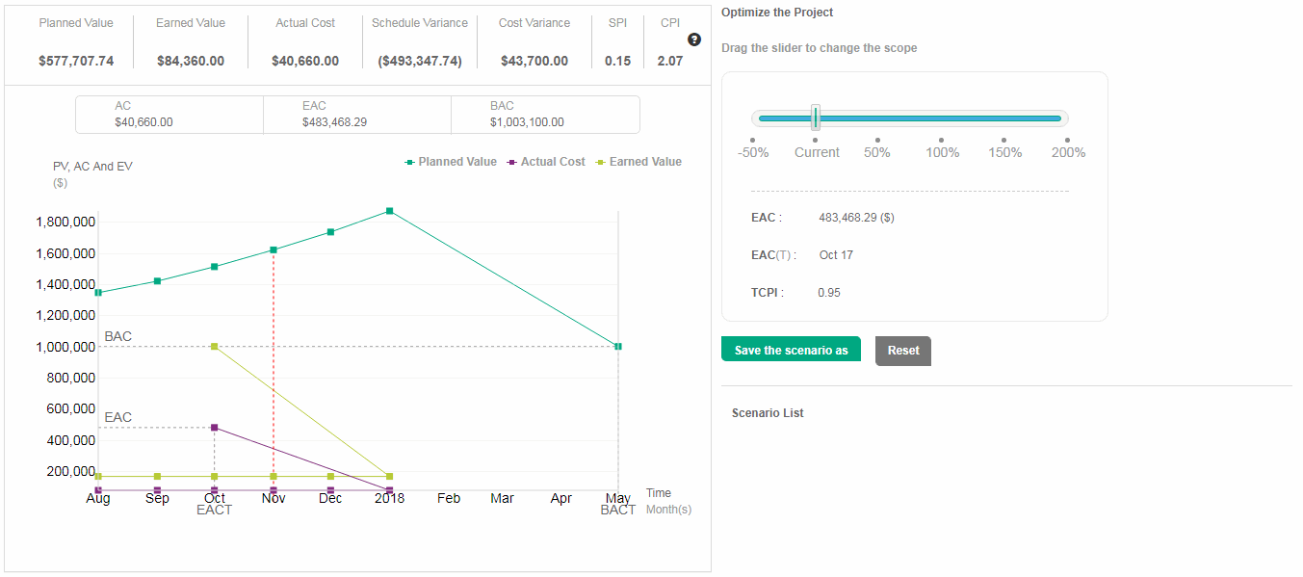Click the Planned Value marker at December
This screenshot has width=1303, height=577.
pyautogui.click(x=330, y=232)
